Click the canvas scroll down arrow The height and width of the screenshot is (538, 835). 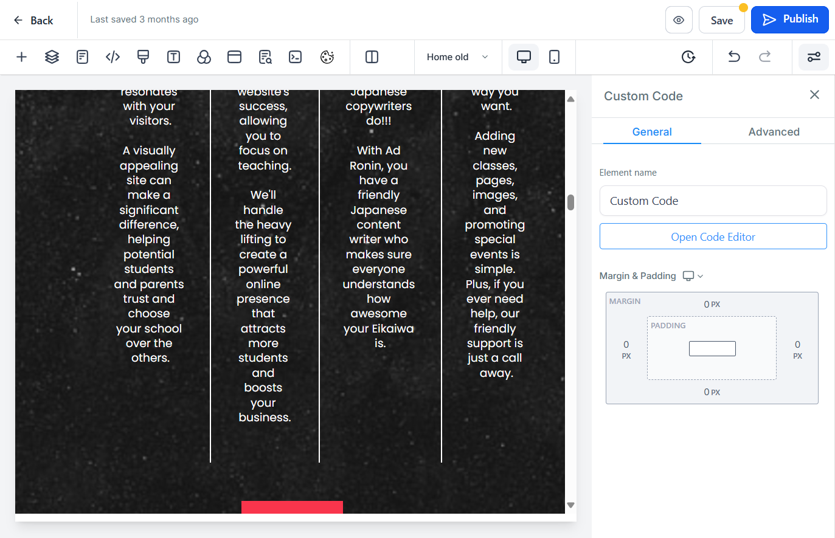570,505
